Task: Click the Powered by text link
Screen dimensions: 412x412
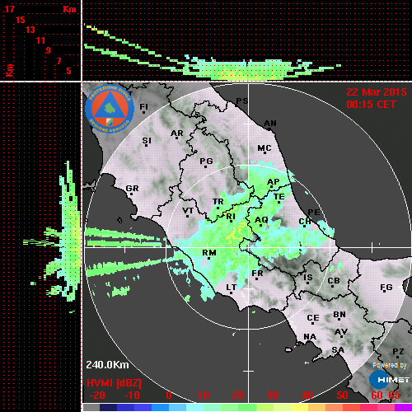Action: (x=390, y=365)
